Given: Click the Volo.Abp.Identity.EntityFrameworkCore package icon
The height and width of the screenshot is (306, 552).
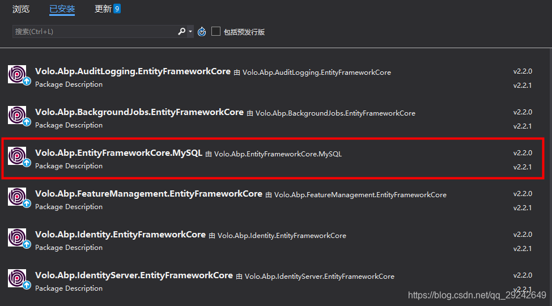Looking at the screenshot, I should coord(17,237).
